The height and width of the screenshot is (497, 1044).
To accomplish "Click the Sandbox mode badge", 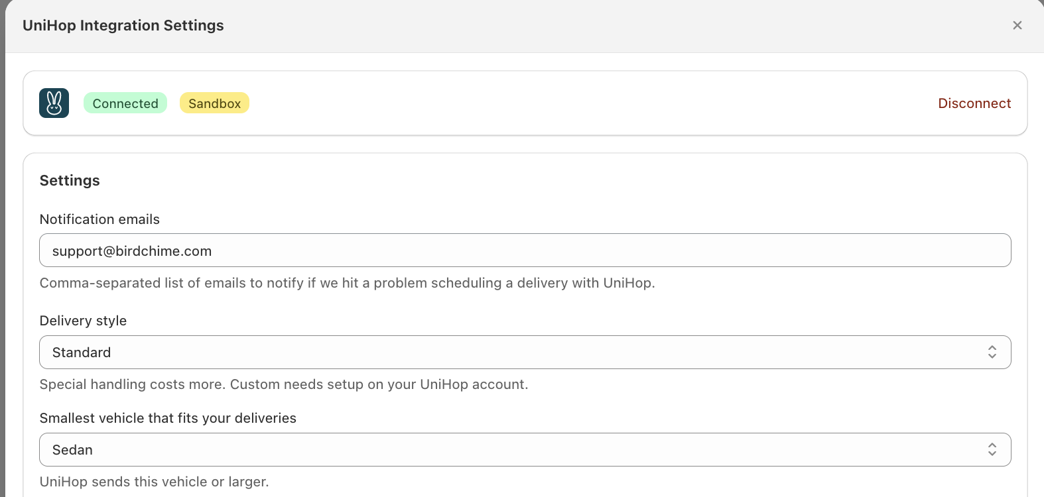I will [214, 103].
